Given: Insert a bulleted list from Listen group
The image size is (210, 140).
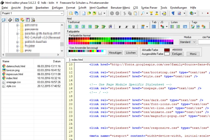Looking at the screenshot, I should point(172,27).
